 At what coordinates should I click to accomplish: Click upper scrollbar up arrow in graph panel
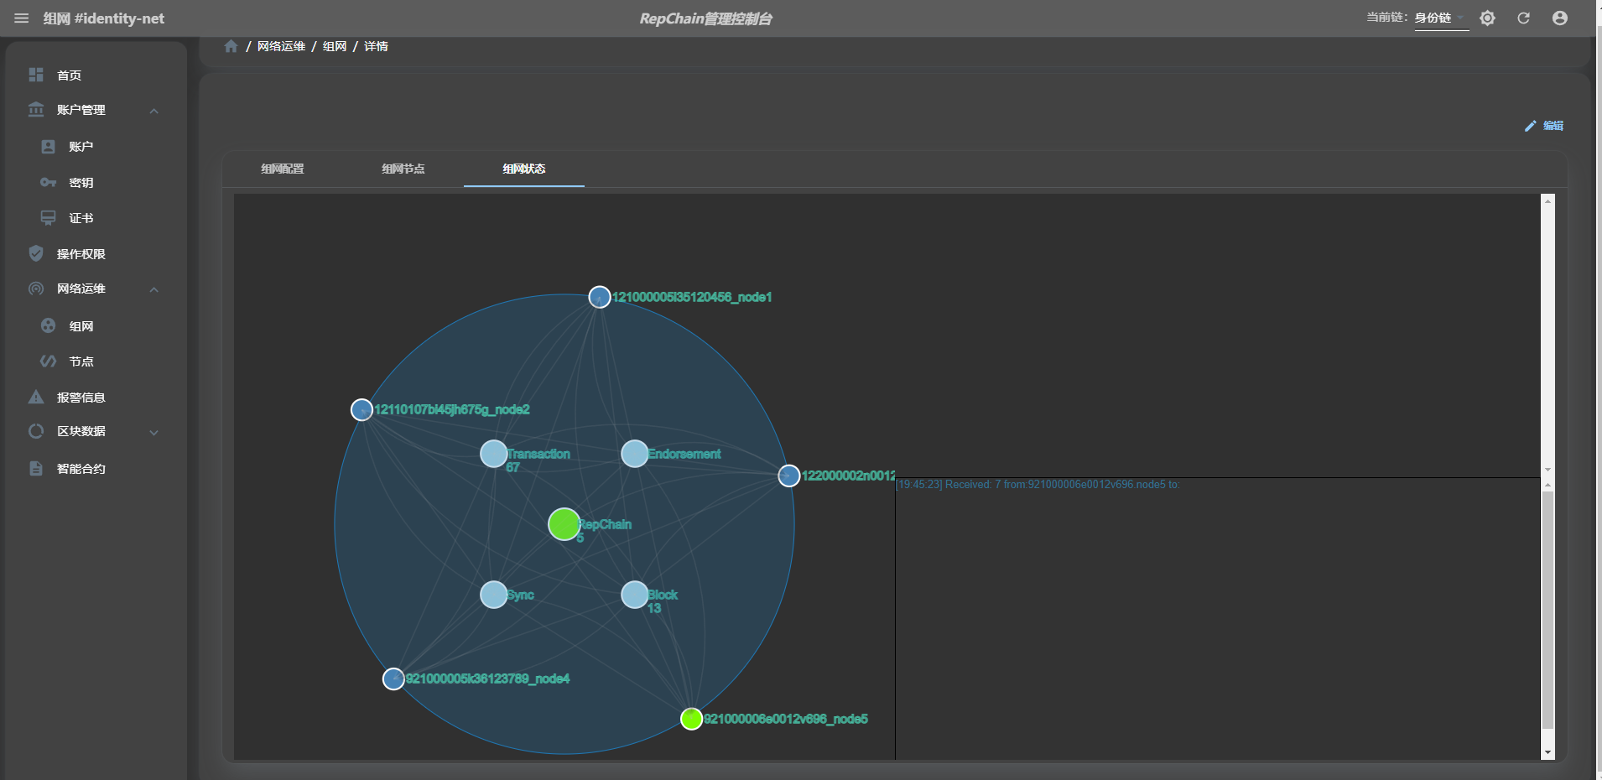(1548, 200)
